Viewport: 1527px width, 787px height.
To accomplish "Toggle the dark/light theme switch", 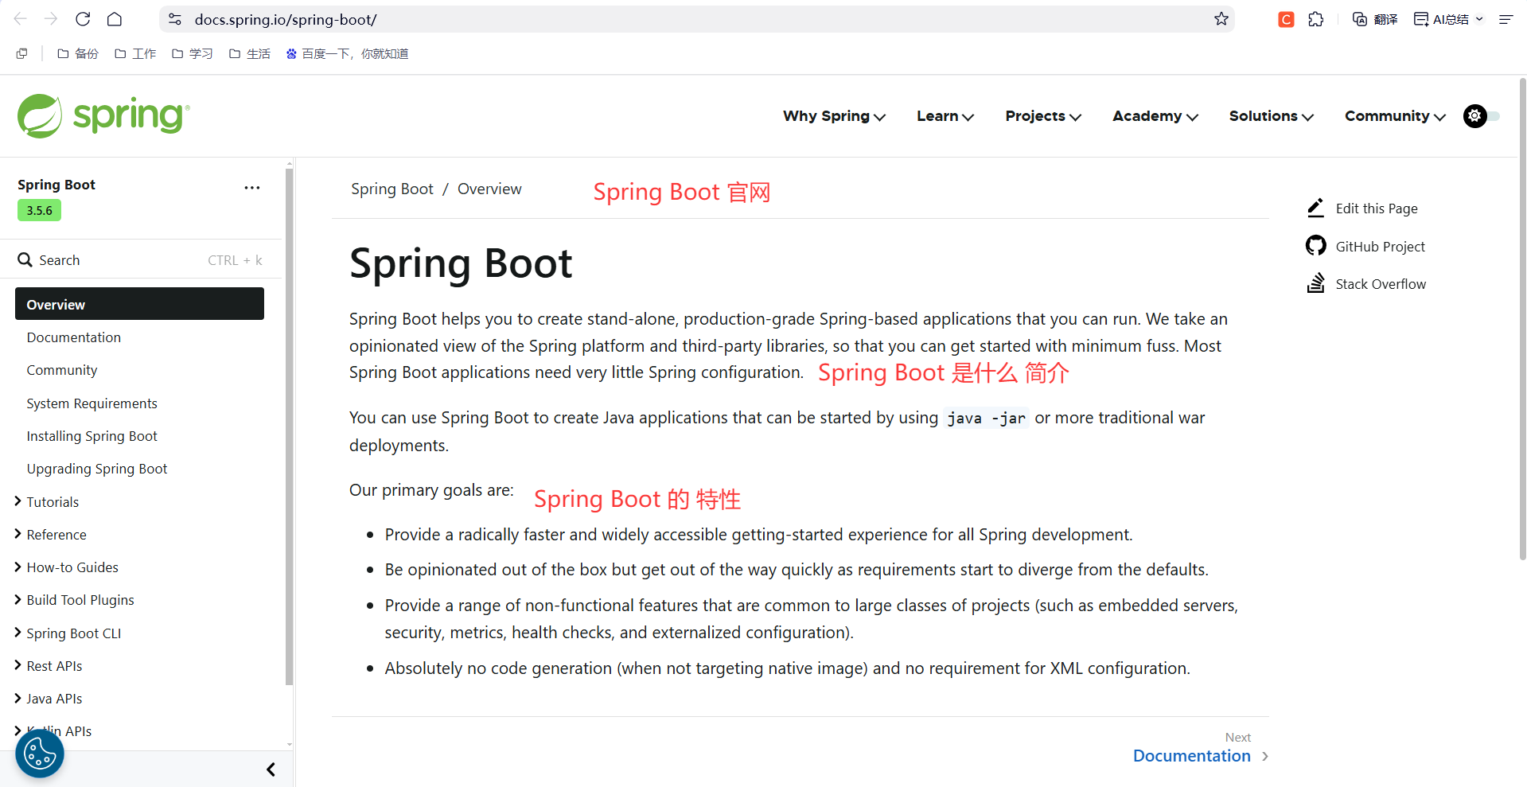I will pos(1481,116).
